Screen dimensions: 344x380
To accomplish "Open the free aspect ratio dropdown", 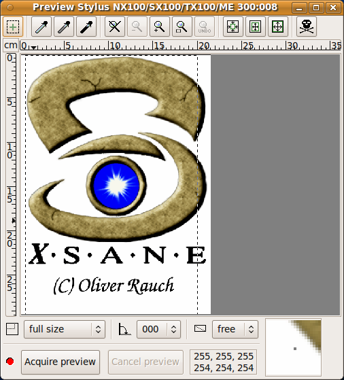I will (x=235, y=329).
